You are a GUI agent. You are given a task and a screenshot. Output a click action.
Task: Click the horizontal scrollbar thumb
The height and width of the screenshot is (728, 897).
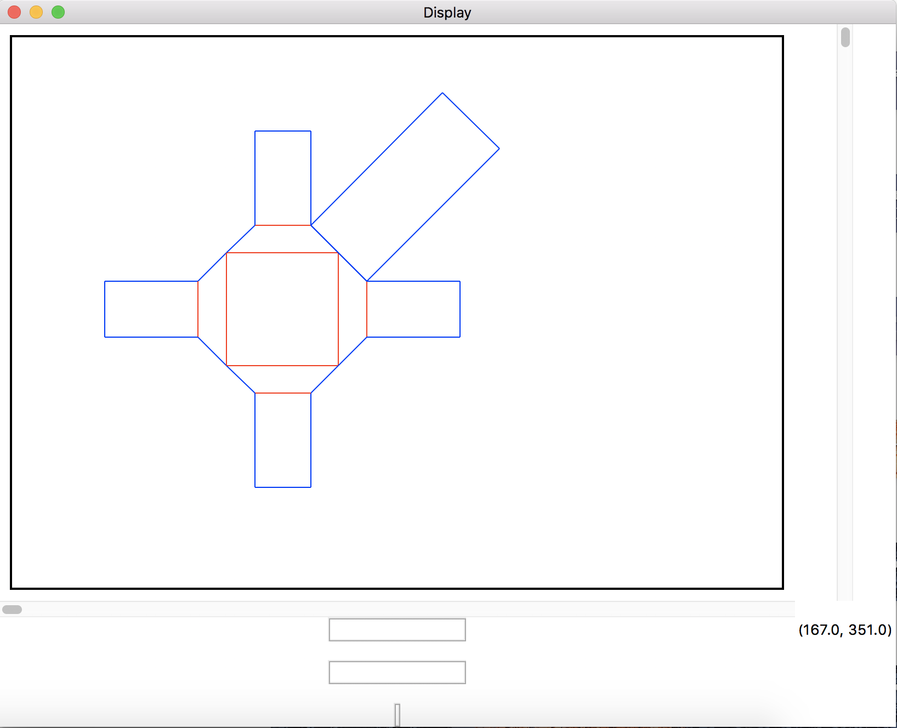pyautogui.click(x=12, y=610)
